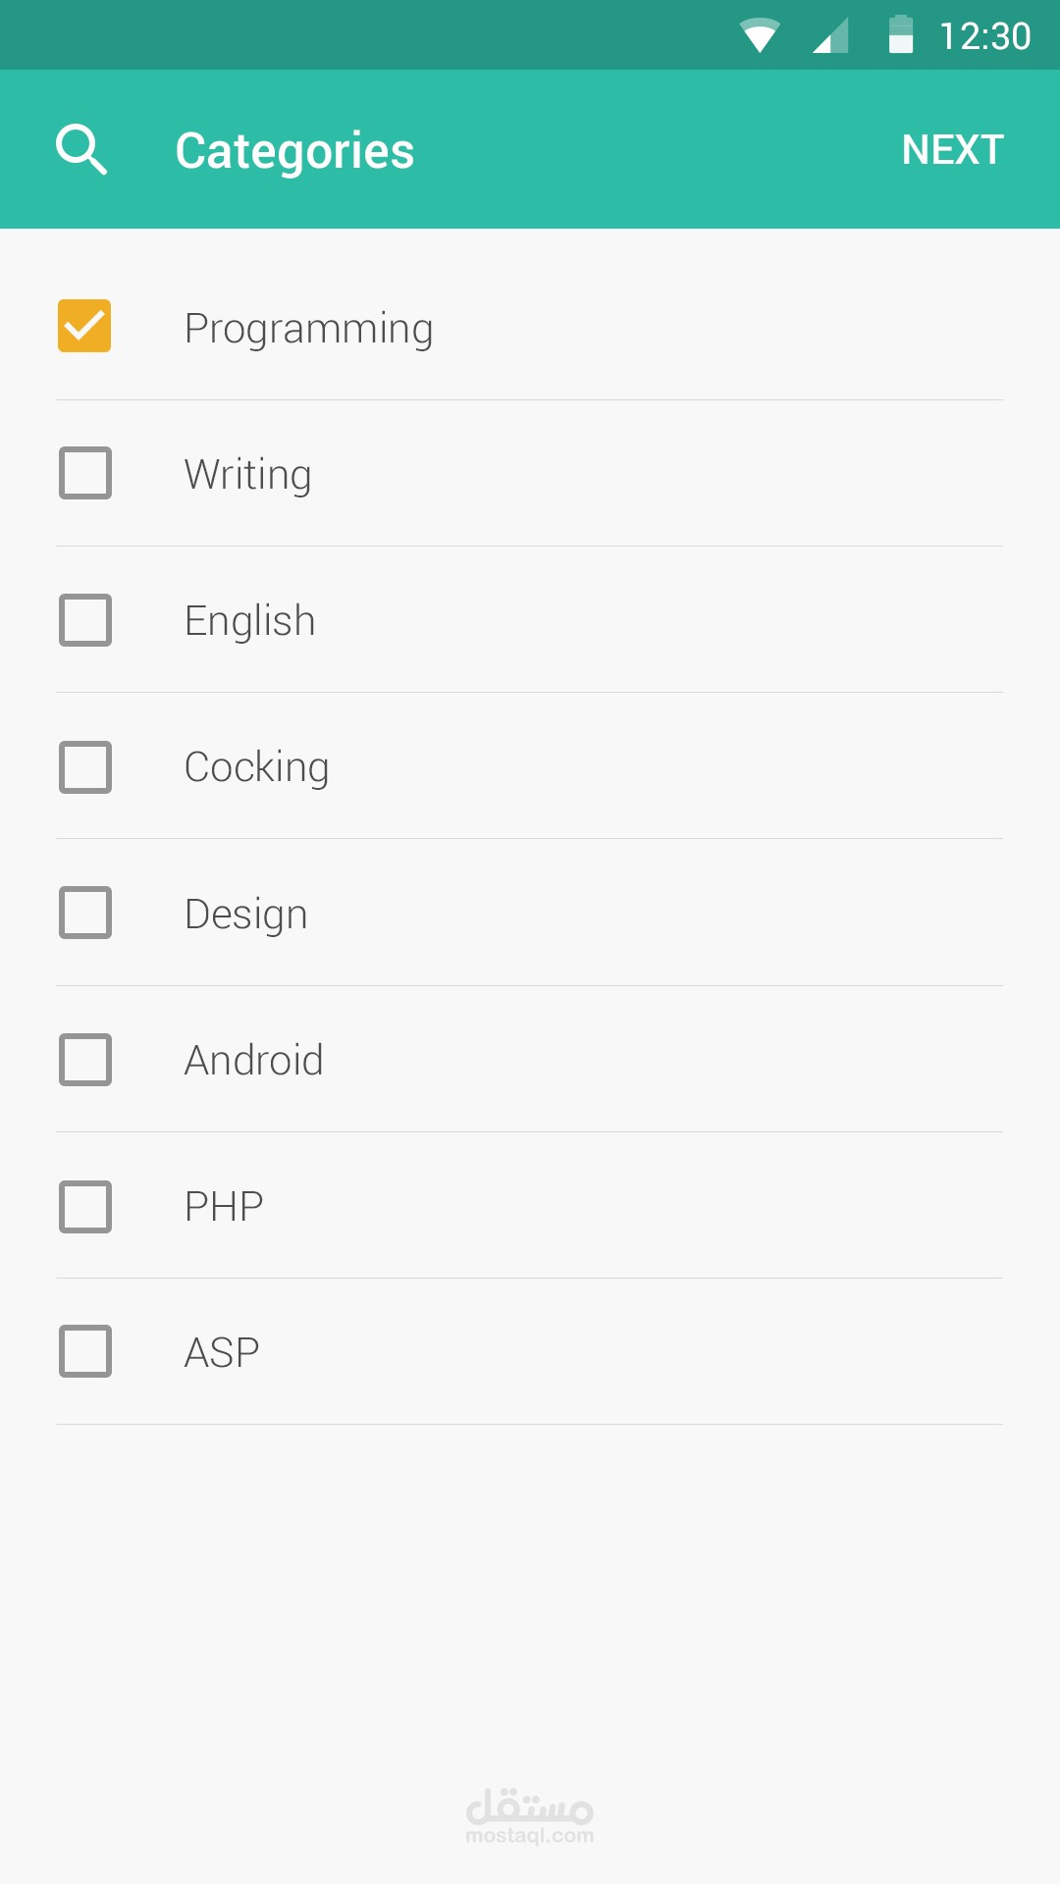Tap the battery status icon
The image size is (1060, 1884).
pos(900,35)
